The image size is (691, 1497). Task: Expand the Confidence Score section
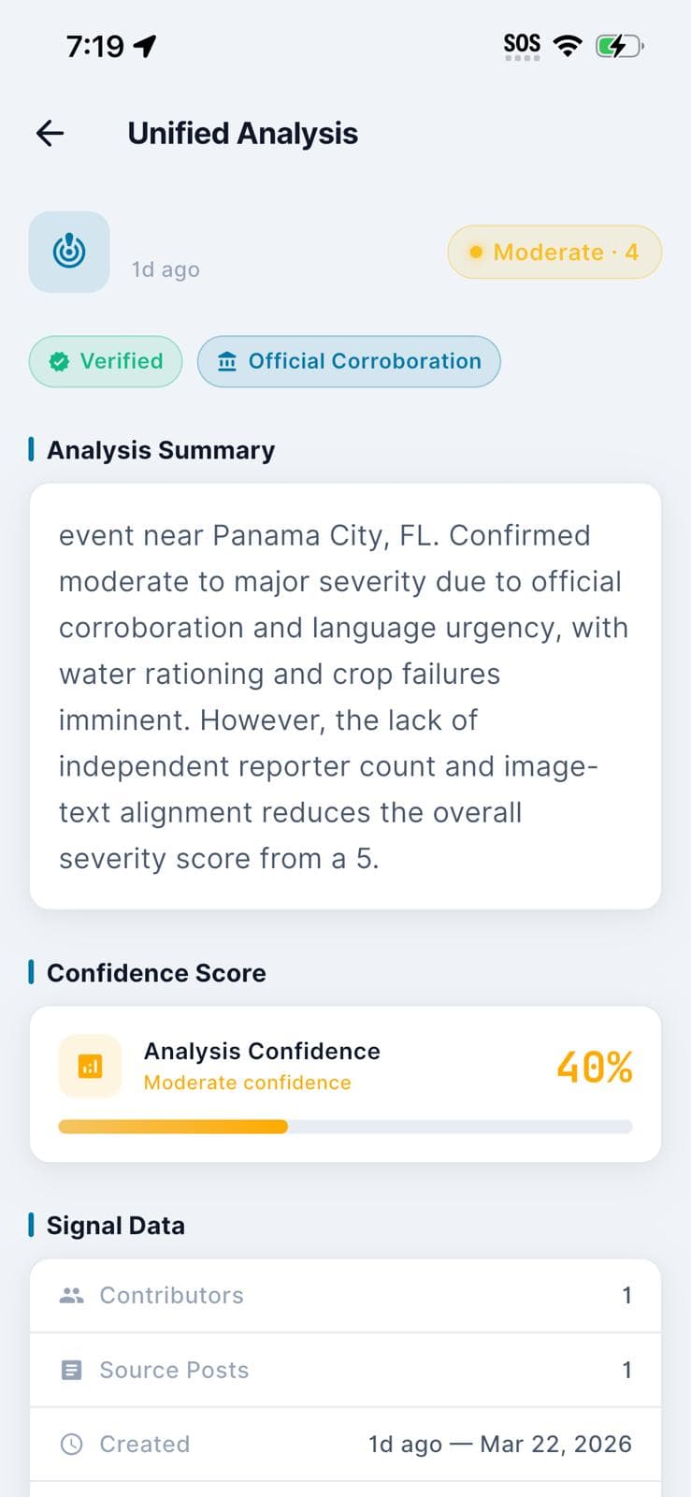pyautogui.click(x=155, y=973)
